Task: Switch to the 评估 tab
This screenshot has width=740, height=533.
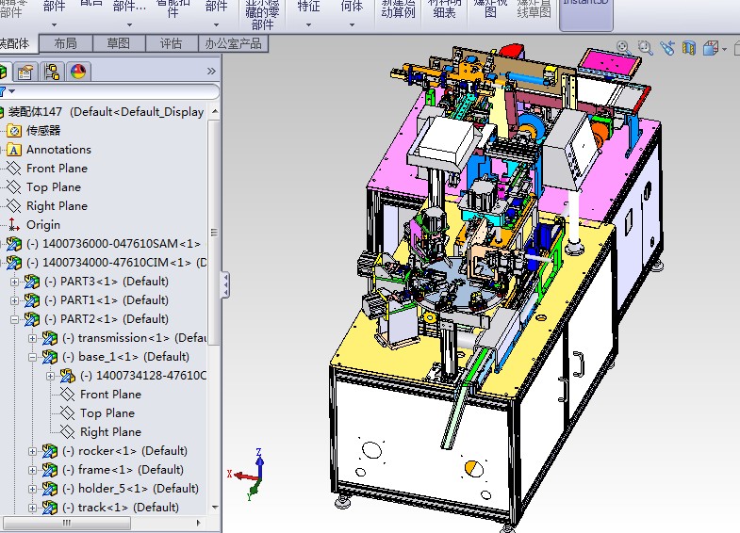Action: (172, 43)
